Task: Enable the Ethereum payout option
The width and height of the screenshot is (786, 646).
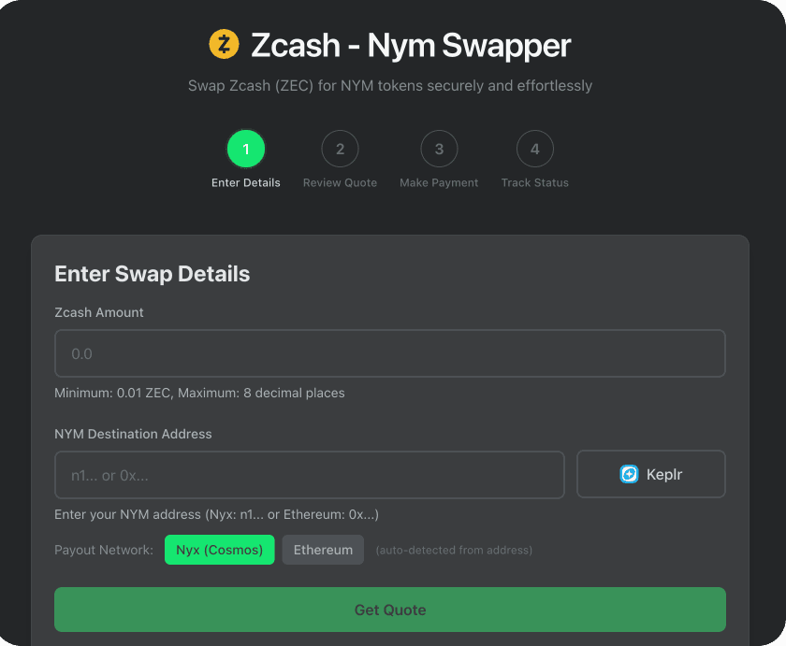Action: click(323, 550)
